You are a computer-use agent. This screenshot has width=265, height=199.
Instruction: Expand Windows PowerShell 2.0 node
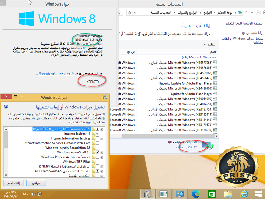point(102,153)
